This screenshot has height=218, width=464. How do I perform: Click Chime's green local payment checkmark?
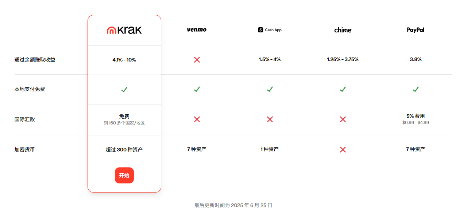click(x=343, y=89)
